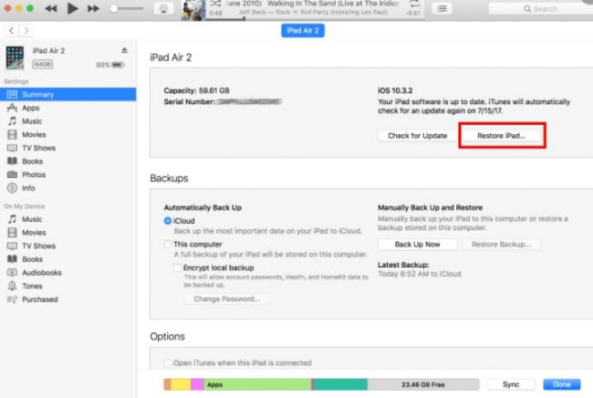Click Back Up Now button
Screen dimensions: 593x398
(x=417, y=244)
